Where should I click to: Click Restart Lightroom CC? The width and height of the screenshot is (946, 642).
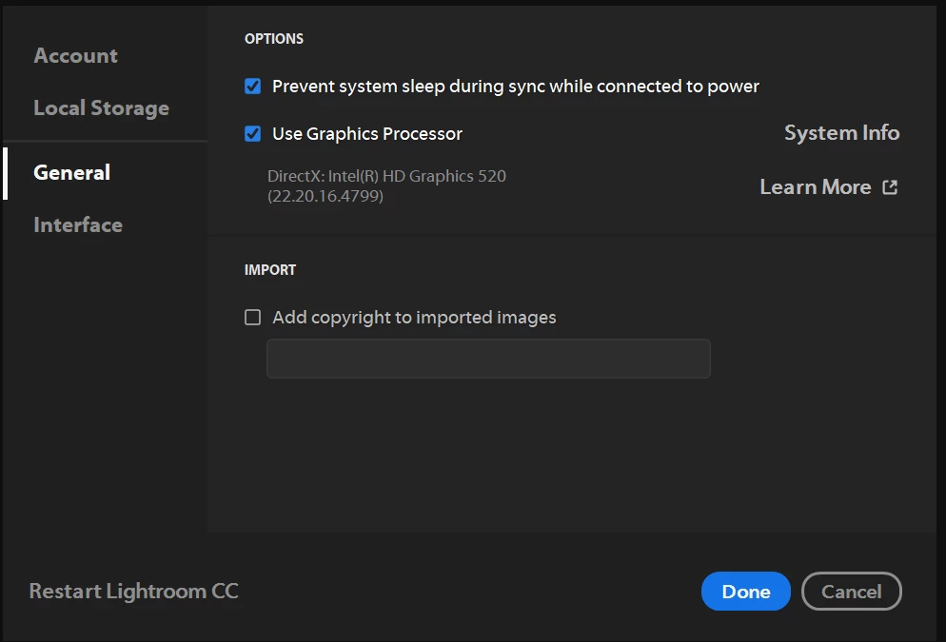[133, 592]
